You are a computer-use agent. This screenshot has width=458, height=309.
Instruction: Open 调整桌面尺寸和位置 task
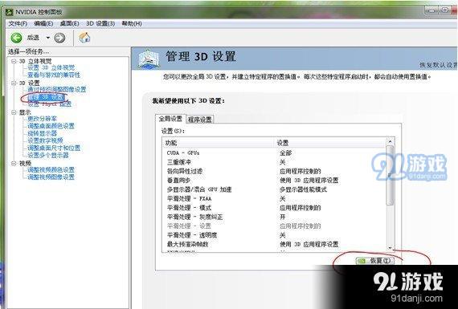click(x=54, y=148)
